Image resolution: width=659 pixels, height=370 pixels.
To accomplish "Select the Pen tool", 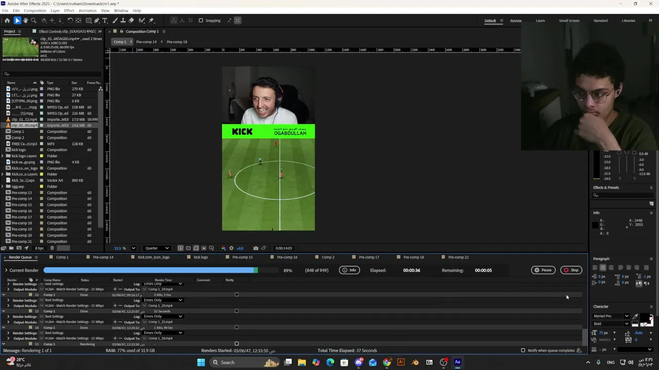I will pyautogui.click(x=97, y=21).
